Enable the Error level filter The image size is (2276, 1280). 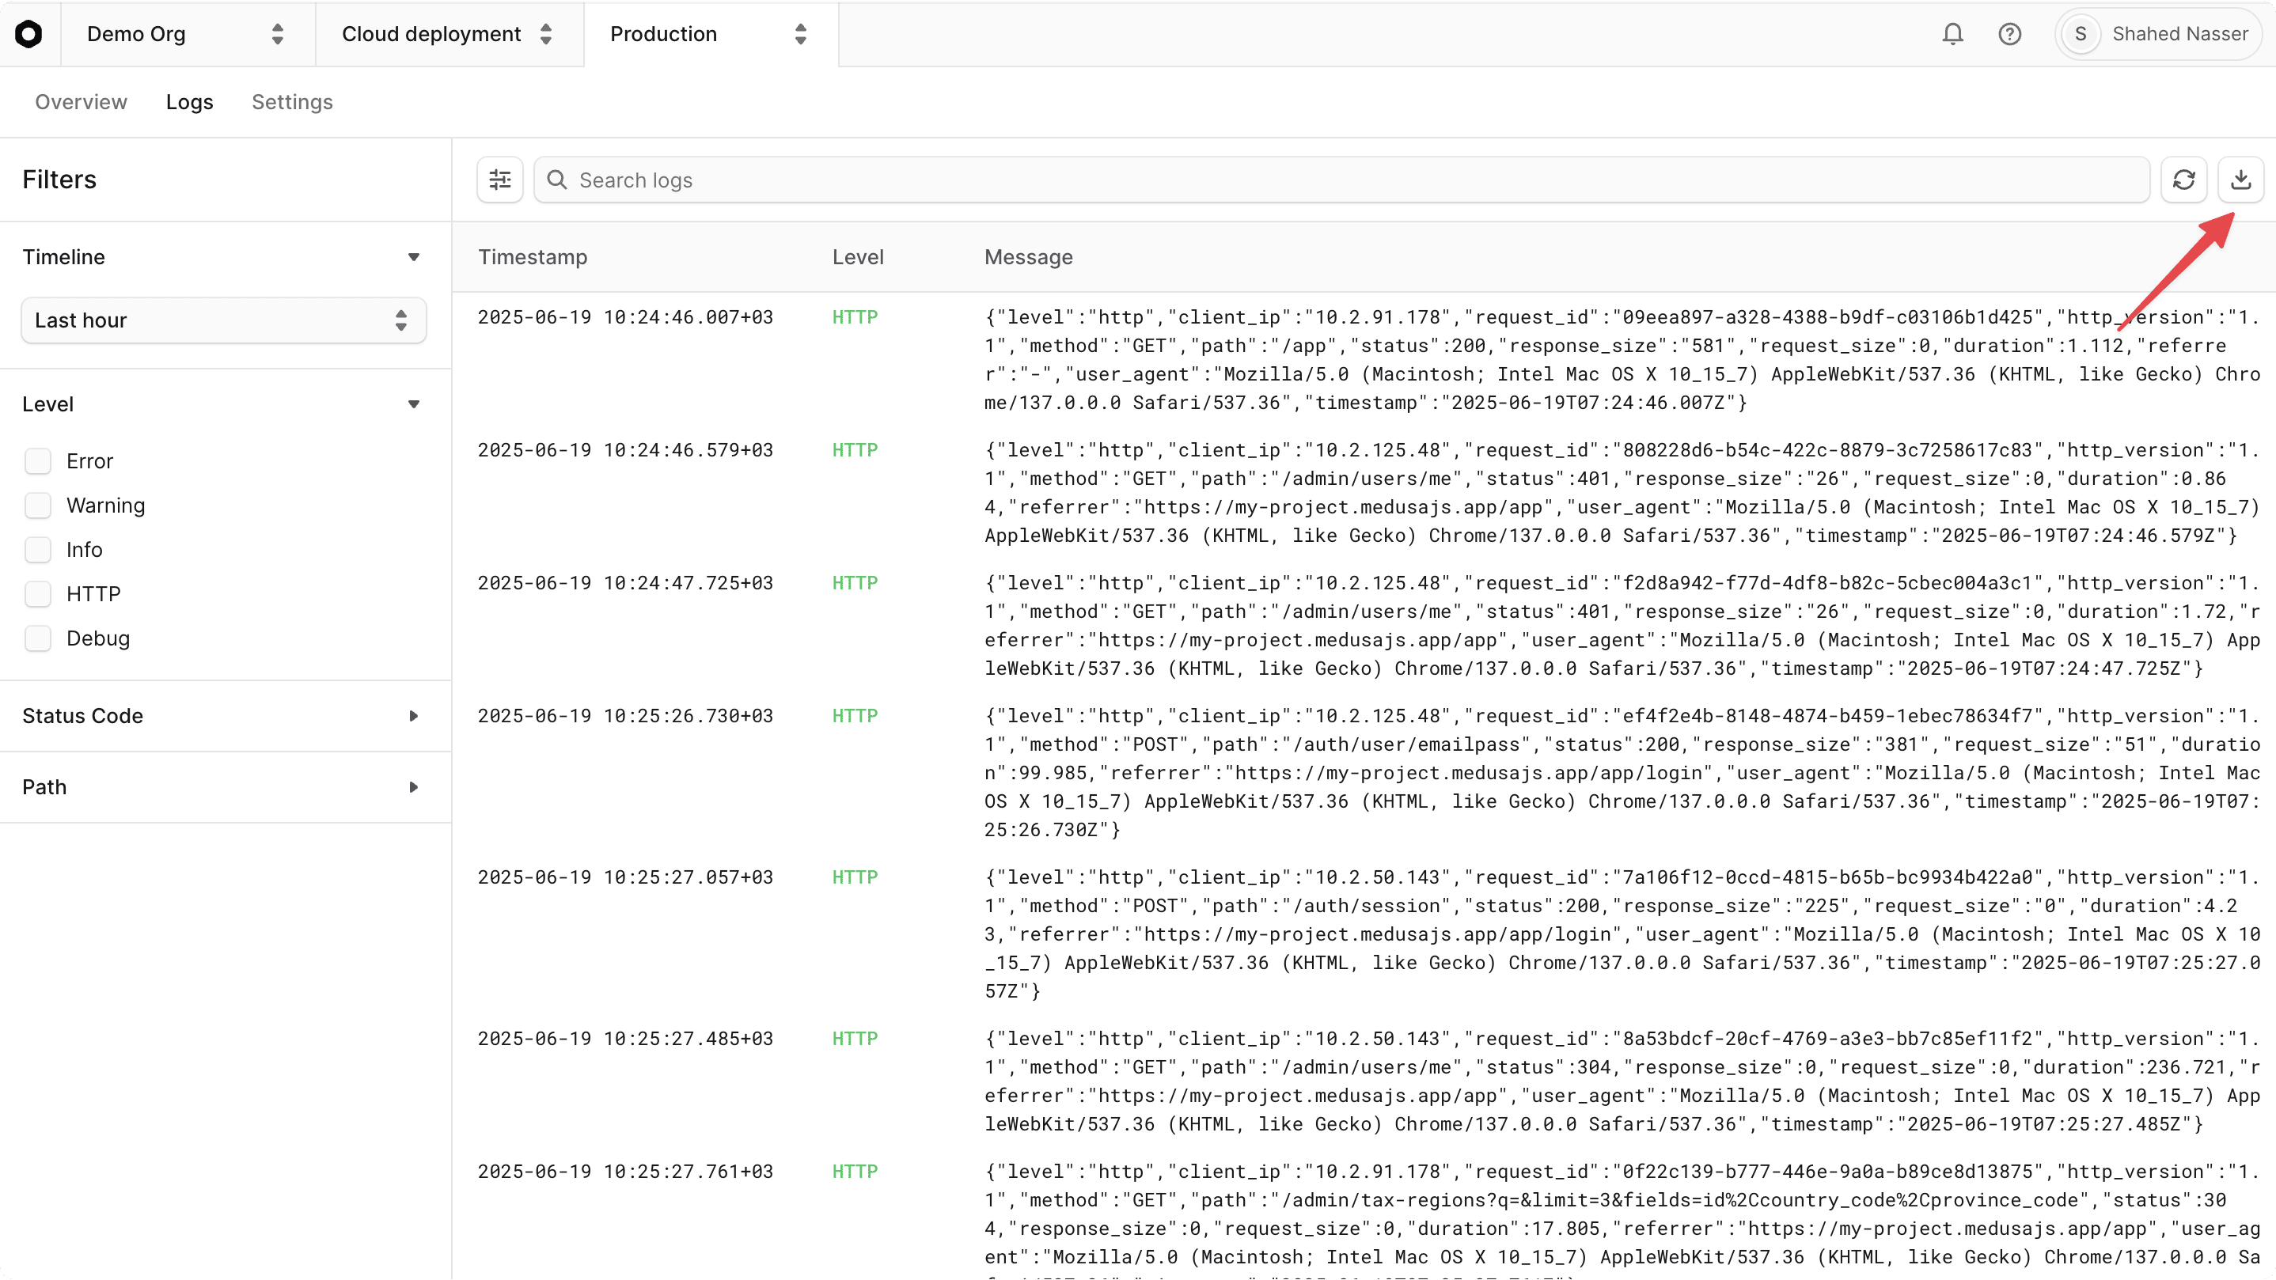pyautogui.click(x=39, y=460)
